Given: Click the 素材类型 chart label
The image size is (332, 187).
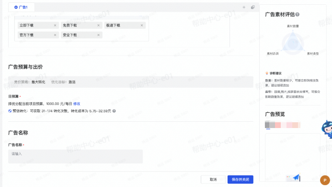Looking at the screenshot, I should (313, 54).
